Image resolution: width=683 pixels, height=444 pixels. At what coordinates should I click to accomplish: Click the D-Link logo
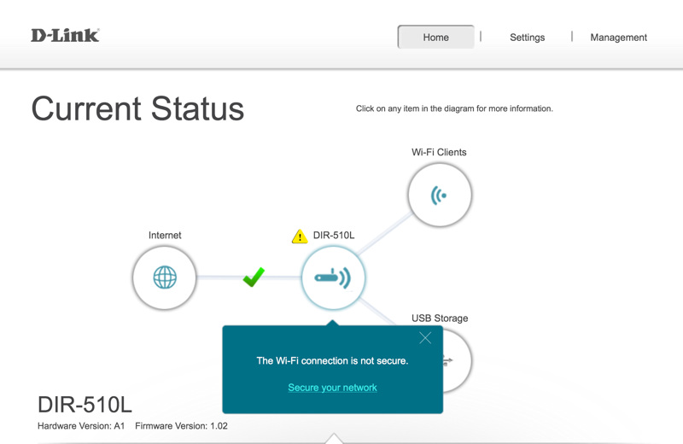[x=66, y=35]
